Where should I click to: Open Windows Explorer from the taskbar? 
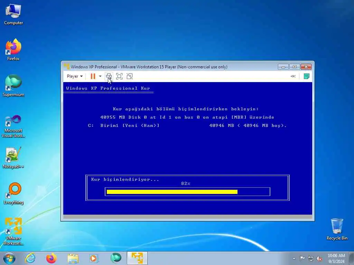click(x=73, y=258)
